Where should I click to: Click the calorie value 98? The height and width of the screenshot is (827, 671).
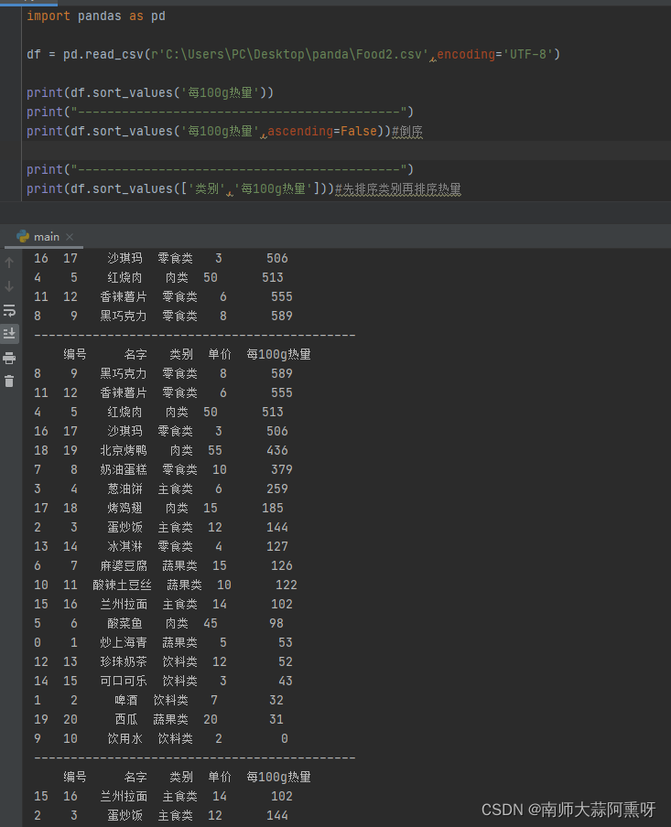pos(276,623)
